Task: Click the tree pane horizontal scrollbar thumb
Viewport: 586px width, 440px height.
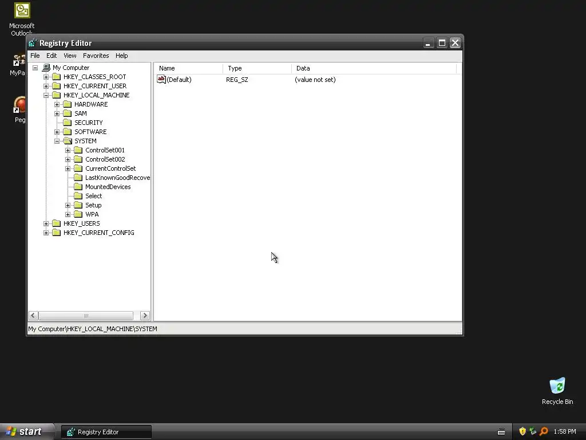Action: [x=86, y=316]
